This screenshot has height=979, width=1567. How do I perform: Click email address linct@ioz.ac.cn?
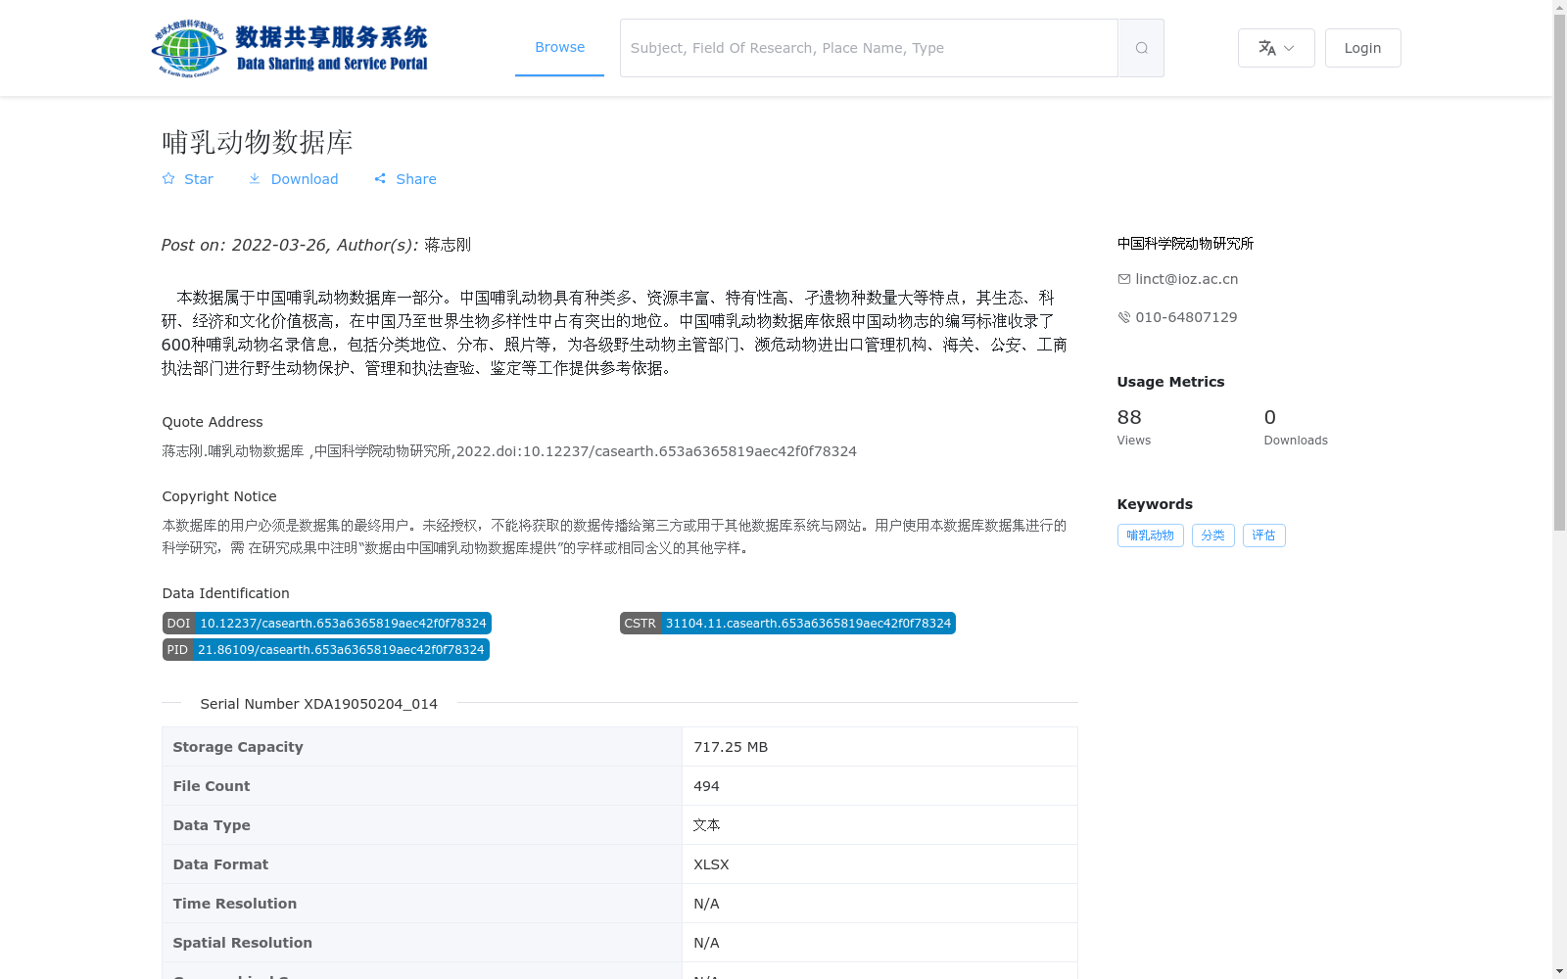pyautogui.click(x=1187, y=279)
